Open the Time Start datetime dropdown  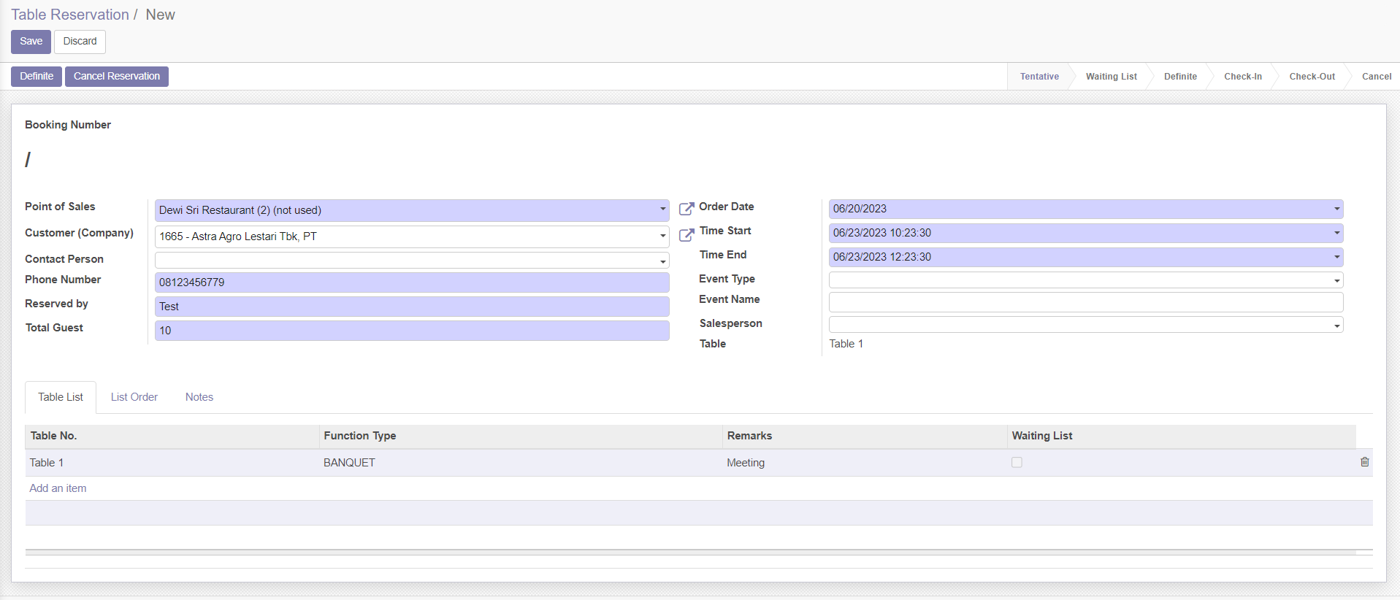[1336, 233]
